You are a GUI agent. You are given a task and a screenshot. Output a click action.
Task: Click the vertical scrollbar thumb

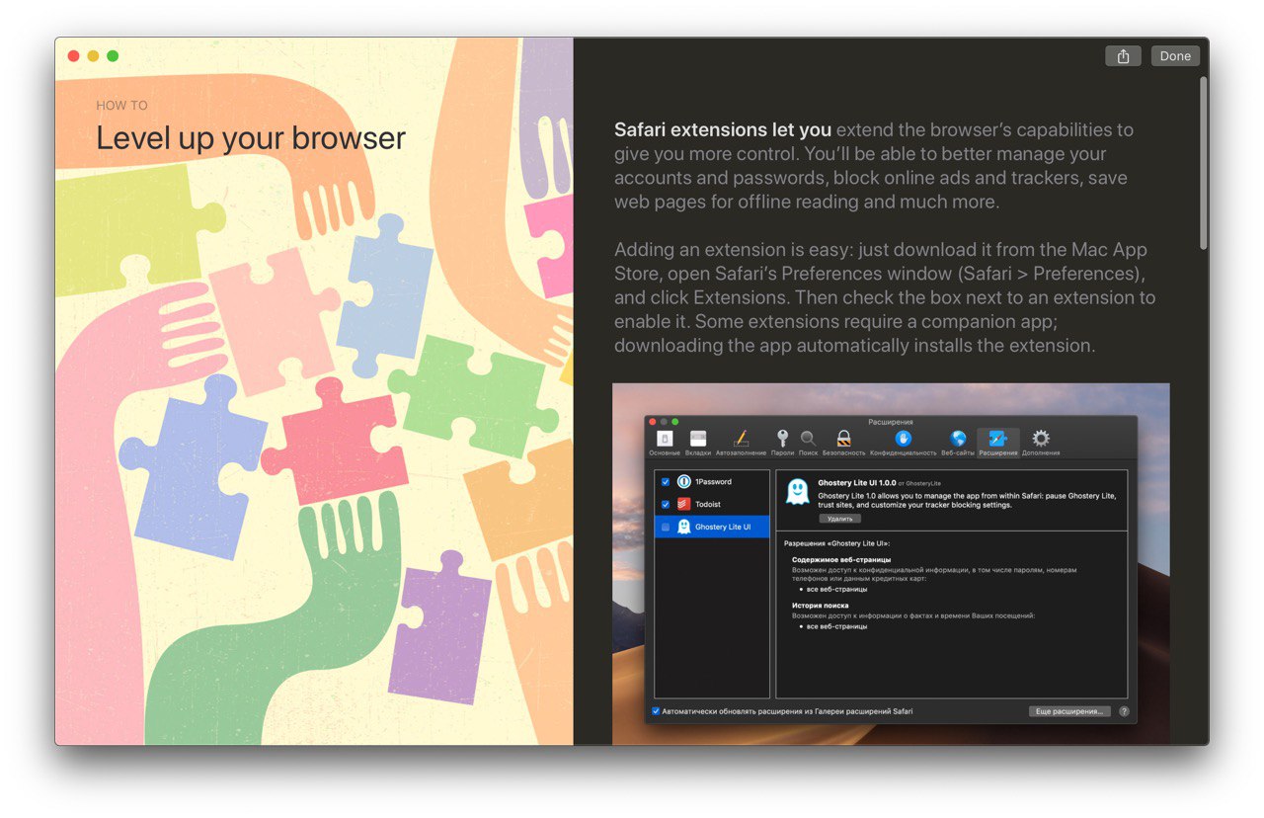(1203, 163)
